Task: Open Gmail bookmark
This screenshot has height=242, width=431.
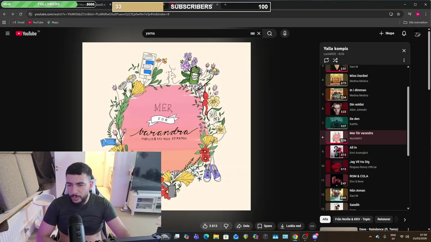Action: tap(19, 22)
